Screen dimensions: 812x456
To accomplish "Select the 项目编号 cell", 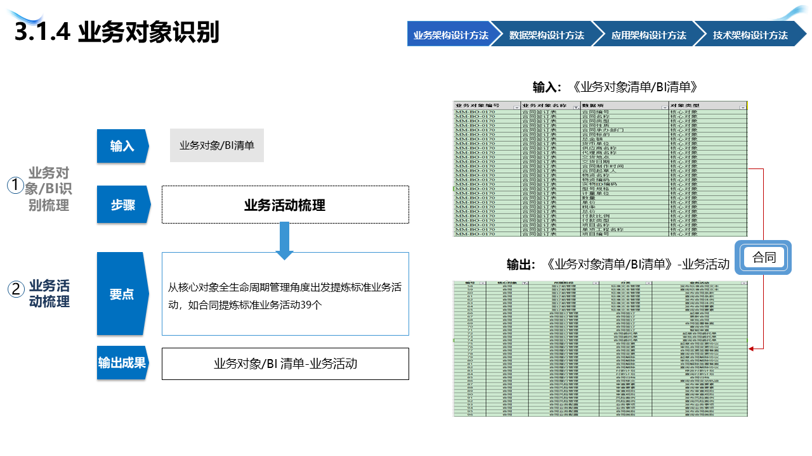I will 625,234.
